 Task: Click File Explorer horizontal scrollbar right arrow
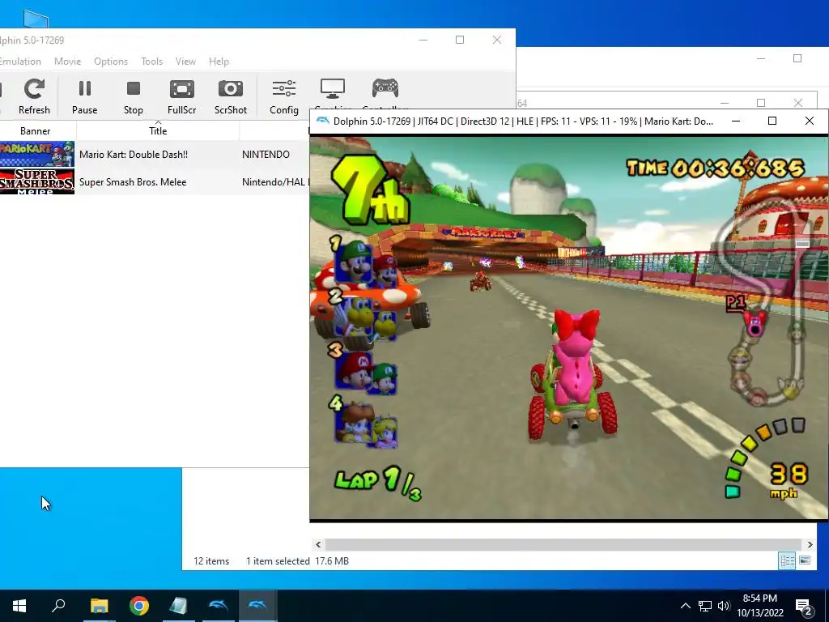pyautogui.click(x=810, y=544)
